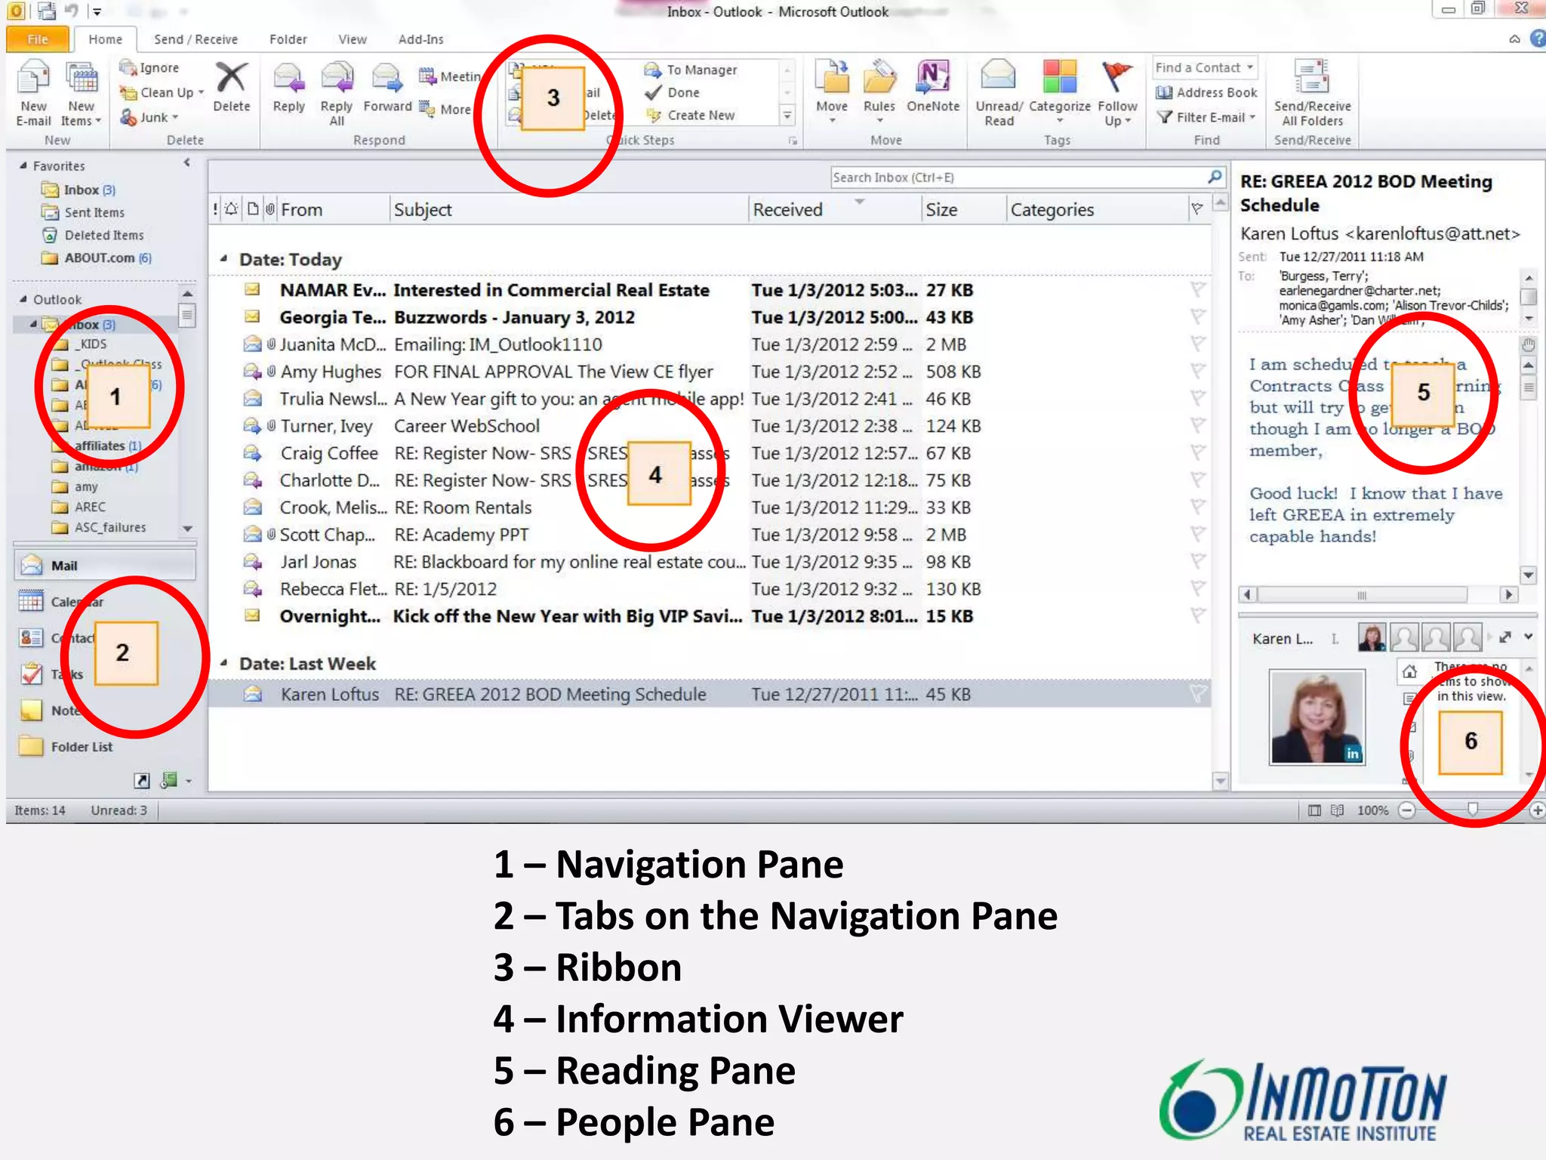Open the Clean Up dropdown
This screenshot has width=1546, height=1160.
coord(162,92)
